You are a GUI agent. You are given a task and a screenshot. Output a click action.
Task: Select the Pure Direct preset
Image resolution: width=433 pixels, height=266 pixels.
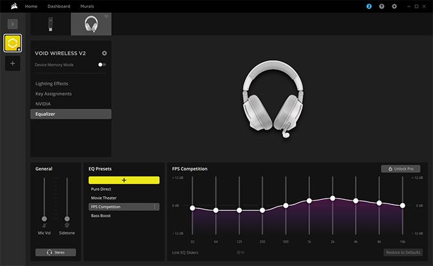(x=101, y=189)
